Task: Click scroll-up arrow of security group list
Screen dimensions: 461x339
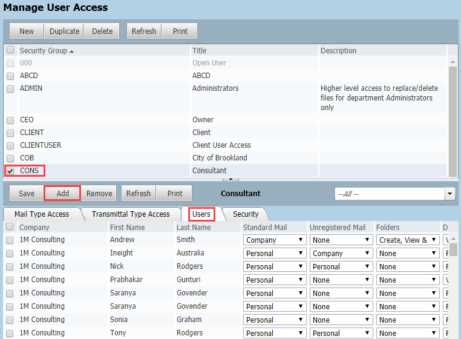Action: tap(452, 62)
